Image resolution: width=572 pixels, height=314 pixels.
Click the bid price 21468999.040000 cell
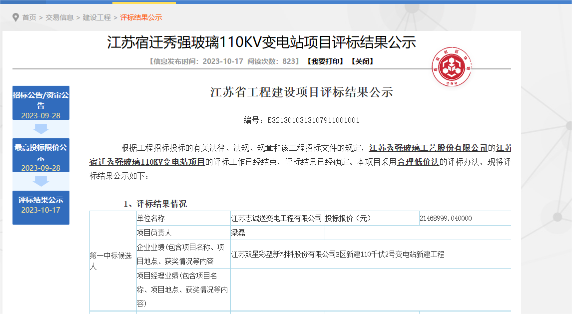coord(445,219)
